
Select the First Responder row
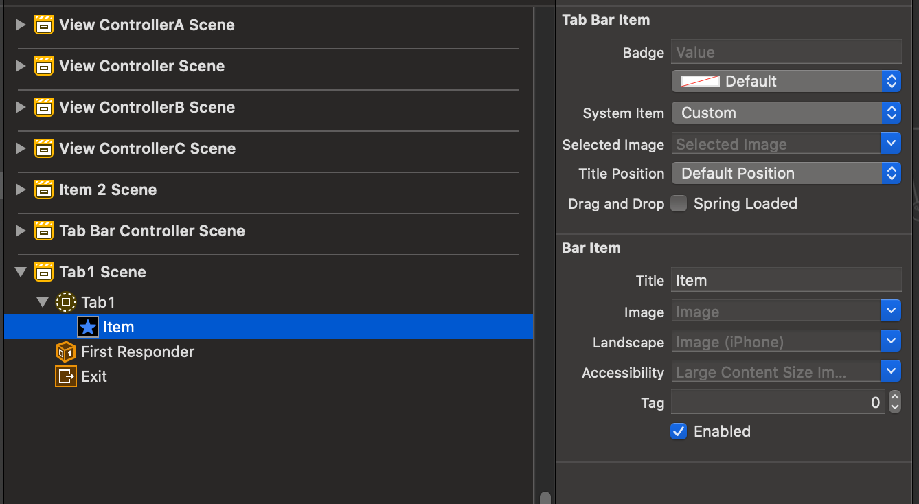click(x=137, y=352)
